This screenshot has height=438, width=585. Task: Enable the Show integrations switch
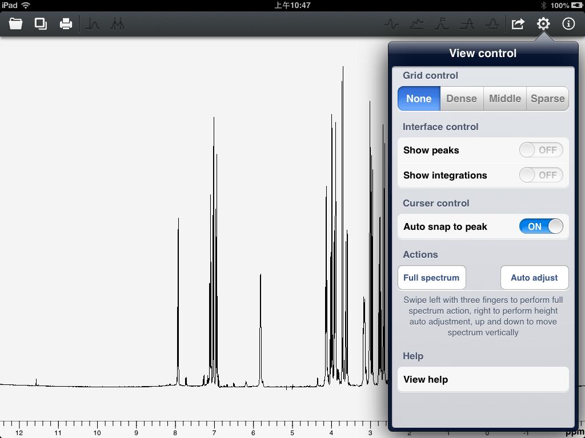click(x=541, y=175)
